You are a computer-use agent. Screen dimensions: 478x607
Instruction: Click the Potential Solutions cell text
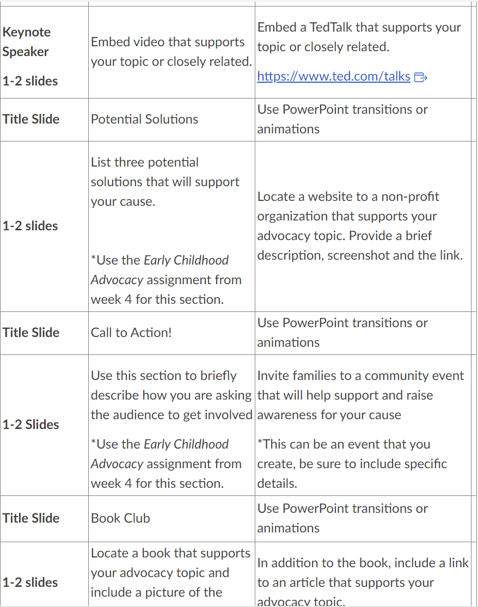[144, 119]
